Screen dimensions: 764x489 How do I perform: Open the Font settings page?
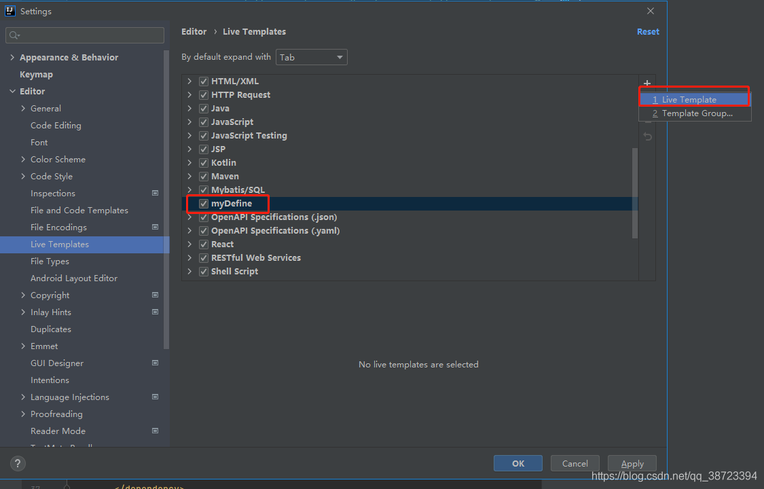click(x=39, y=143)
